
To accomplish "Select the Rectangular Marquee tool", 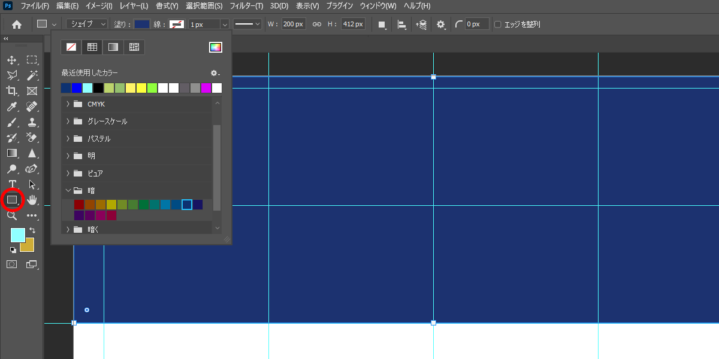I will coord(32,60).
